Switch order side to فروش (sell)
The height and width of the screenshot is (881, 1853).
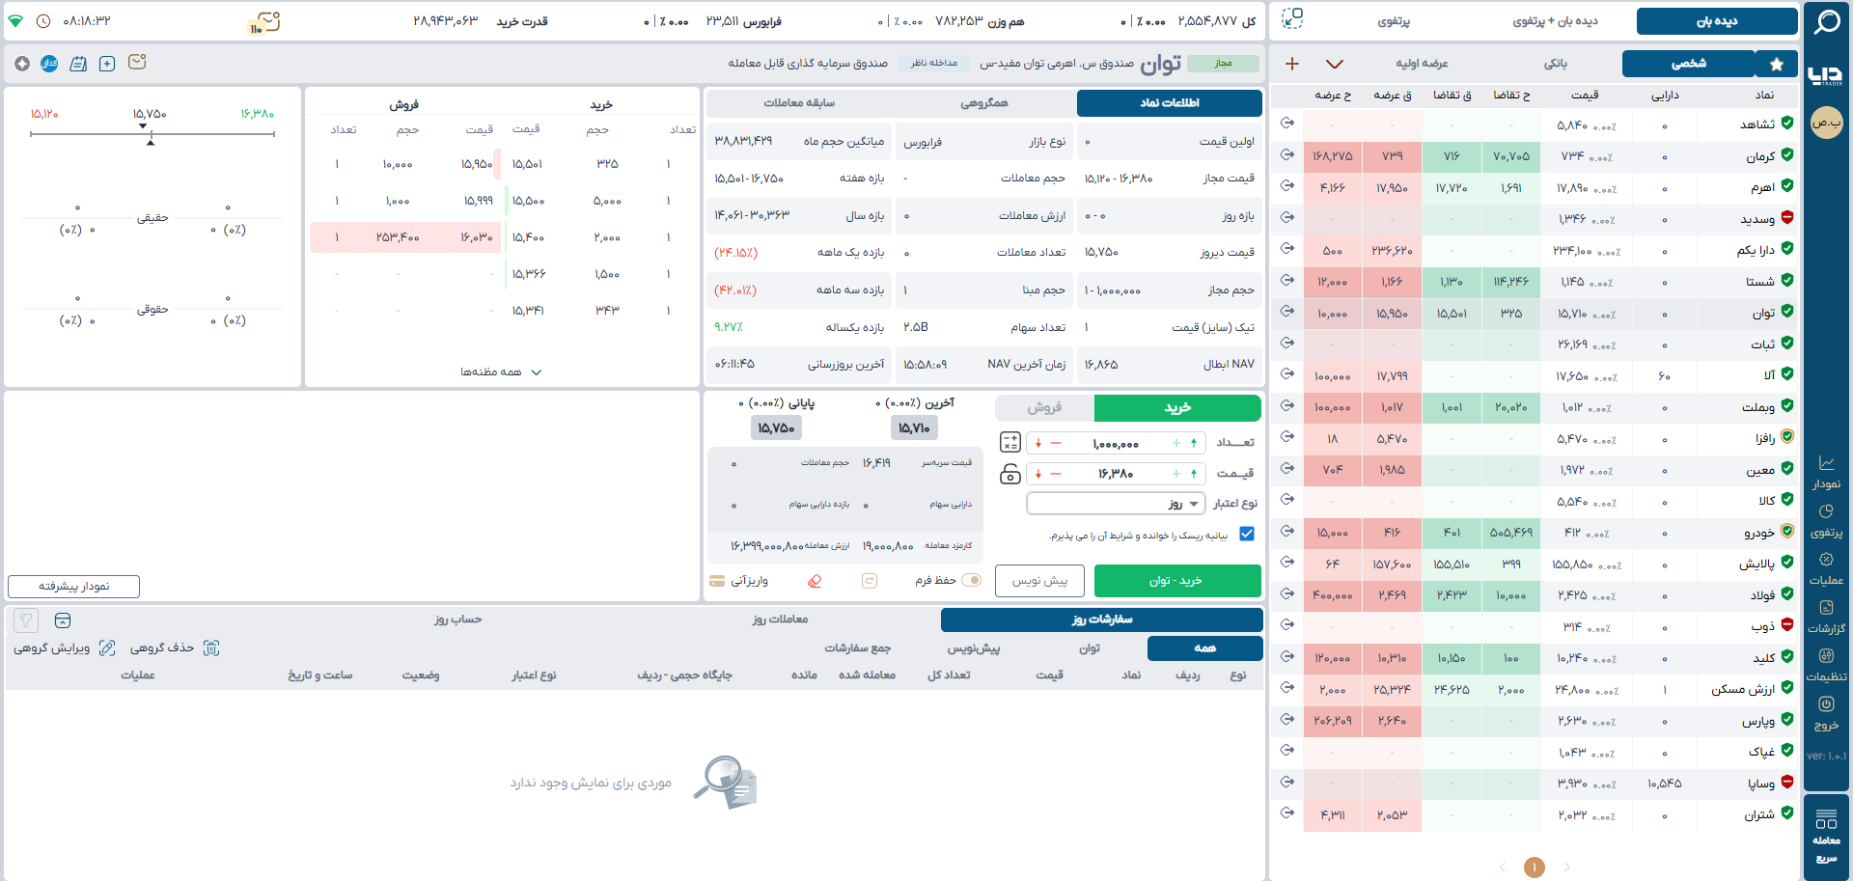[x=1044, y=408]
